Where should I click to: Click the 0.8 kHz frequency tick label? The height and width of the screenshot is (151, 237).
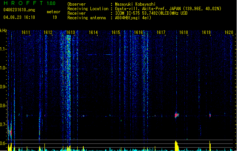coord(3,106)
